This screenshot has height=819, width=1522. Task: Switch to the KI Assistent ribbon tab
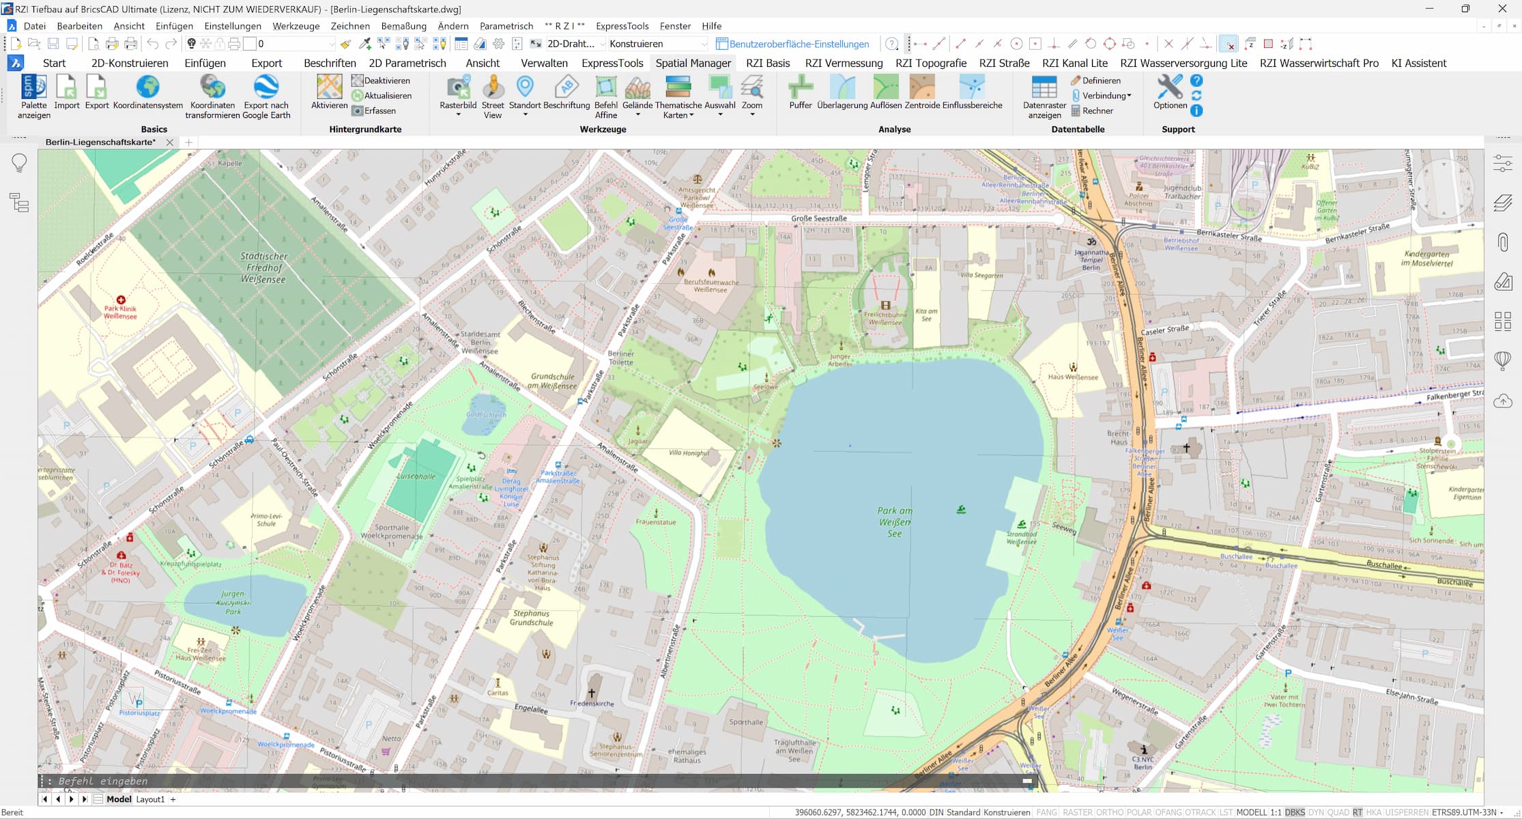click(1419, 63)
